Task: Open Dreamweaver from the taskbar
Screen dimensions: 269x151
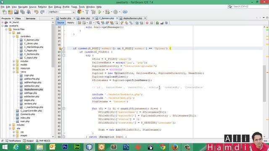Action: click(77, 147)
